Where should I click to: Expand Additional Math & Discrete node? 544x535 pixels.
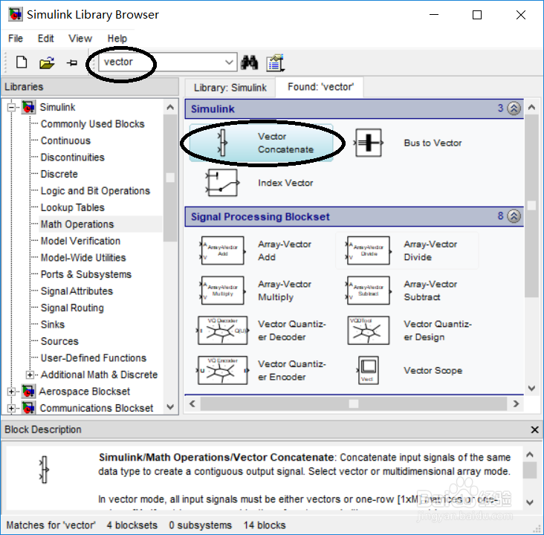[x=30, y=374]
